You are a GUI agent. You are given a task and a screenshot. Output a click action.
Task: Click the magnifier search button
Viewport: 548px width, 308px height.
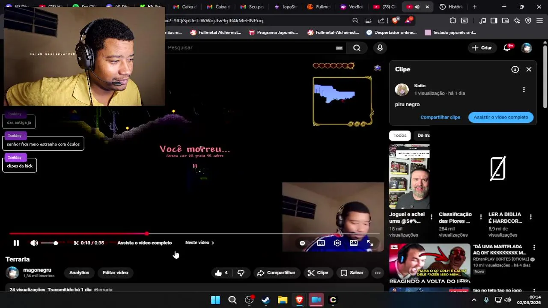pyautogui.click(x=357, y=48)
